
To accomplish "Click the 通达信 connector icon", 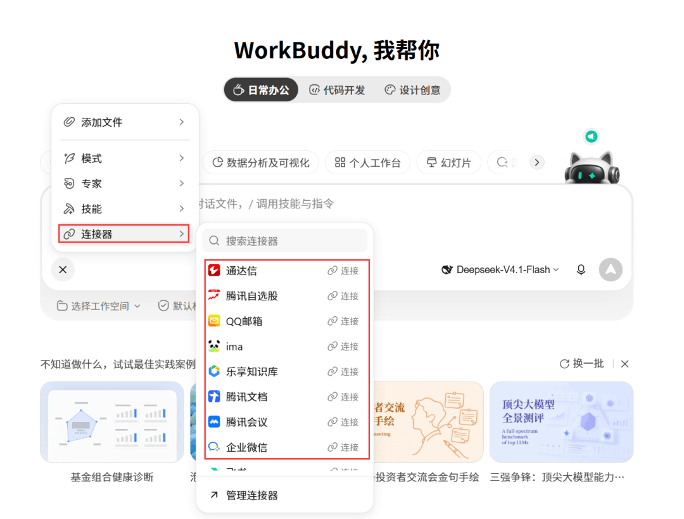I will tap(214, 271).
